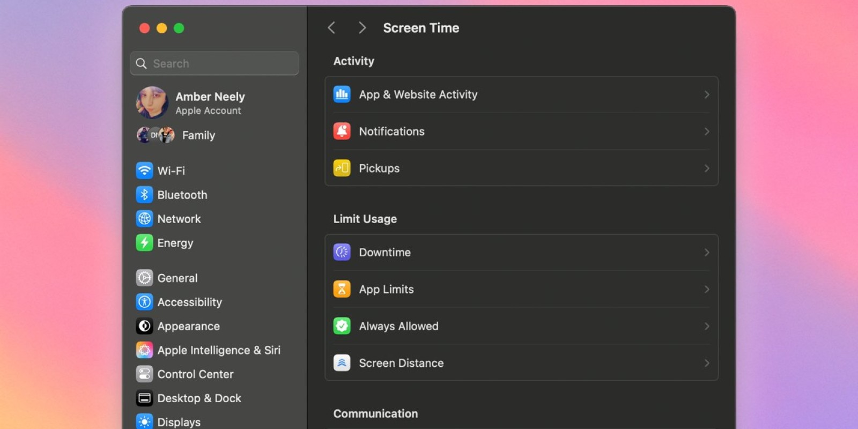Open Apple Intelligence & Siri settings

tap(214, 350)
